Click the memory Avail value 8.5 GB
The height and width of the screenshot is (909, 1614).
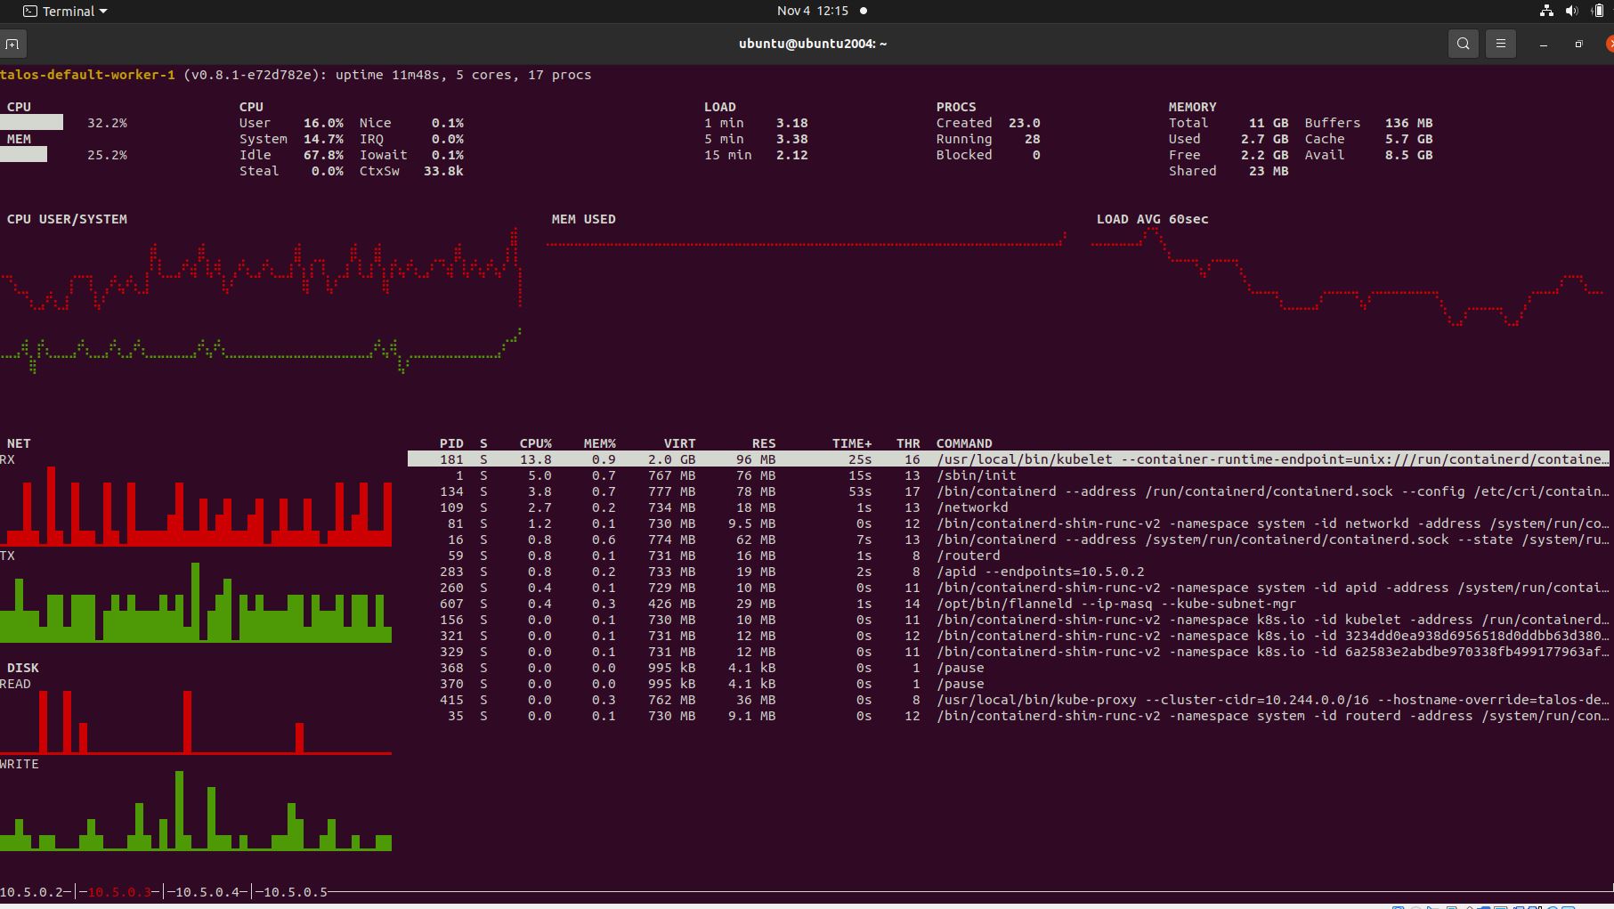tap(1408, 155)
